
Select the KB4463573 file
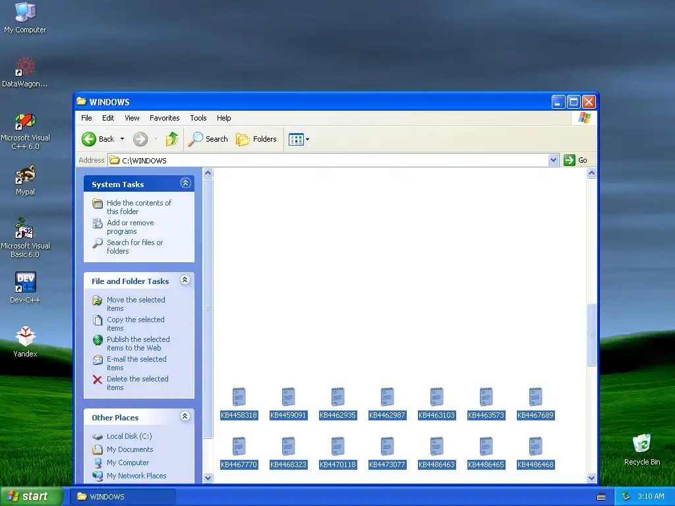[x=486, y=403]
